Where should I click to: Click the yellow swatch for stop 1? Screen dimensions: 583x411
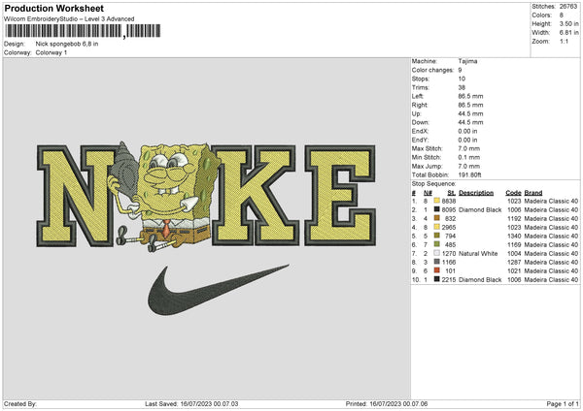tap(436, 201)
